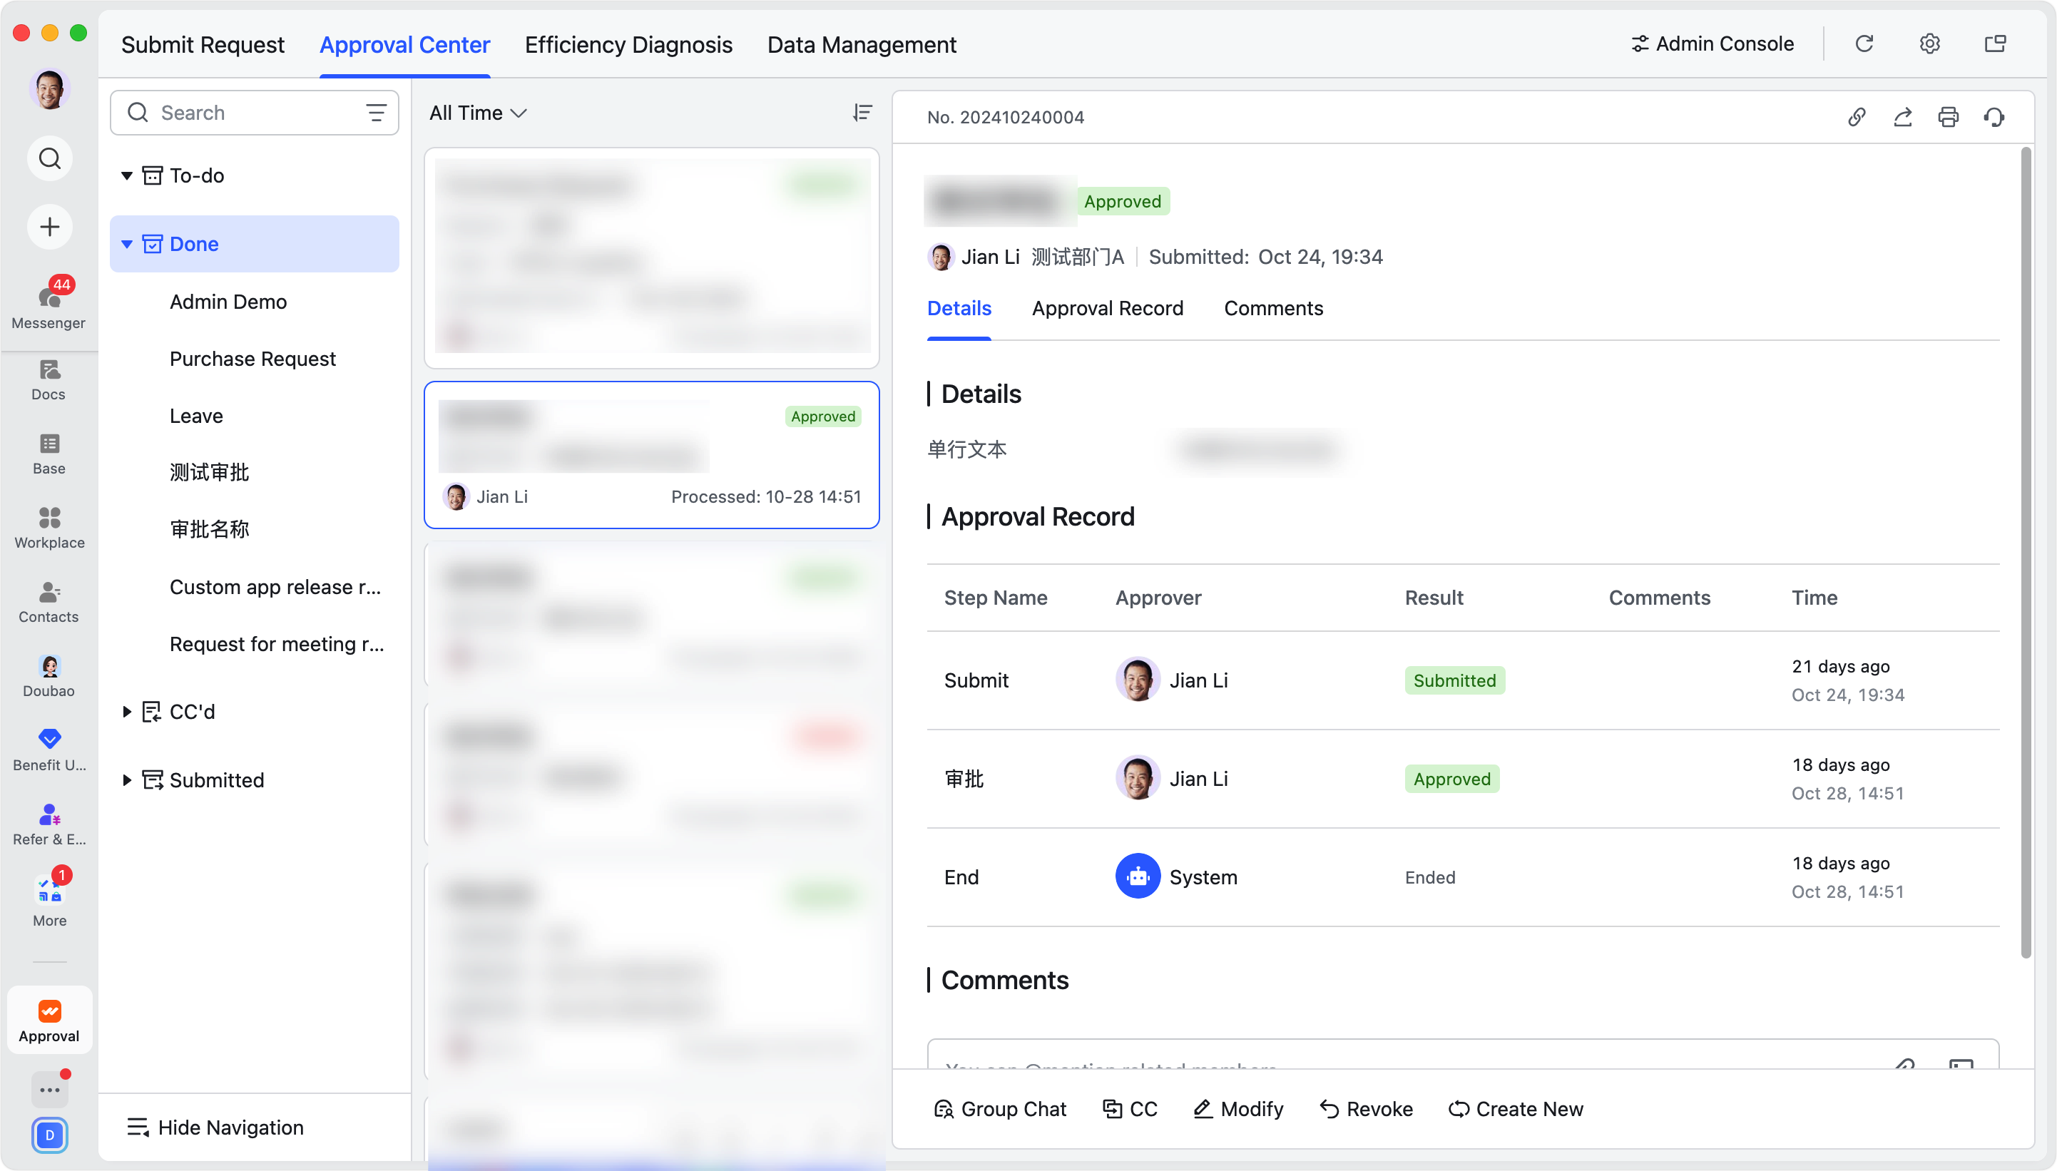Click the CC button
The width and height of the screenshot is (2057, 1171).
(1130, 1109)
